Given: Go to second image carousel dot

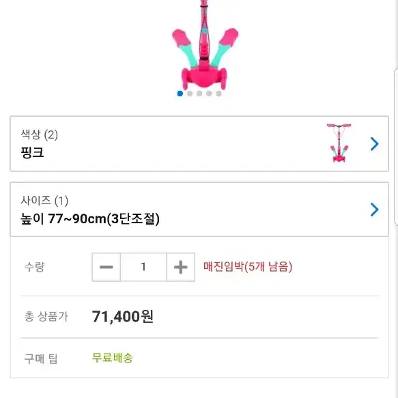Looking at the screenshot, I should point(190,94).
